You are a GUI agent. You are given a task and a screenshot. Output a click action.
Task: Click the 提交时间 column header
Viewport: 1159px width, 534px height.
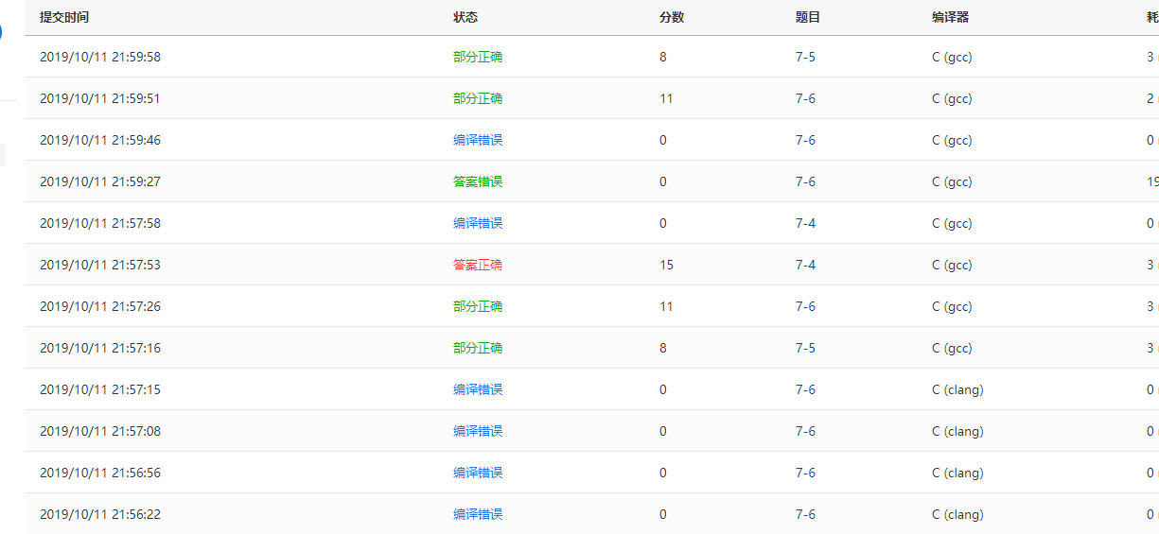64,17
